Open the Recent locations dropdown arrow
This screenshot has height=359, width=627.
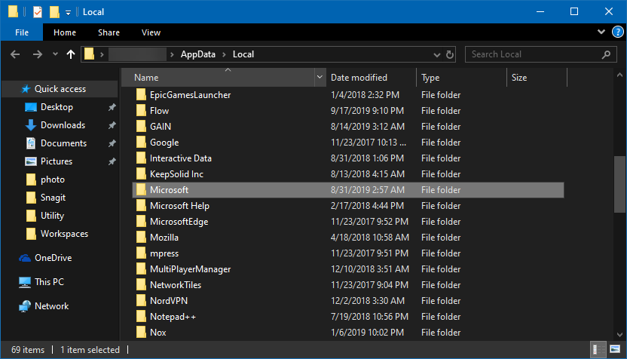click(55, 54)
